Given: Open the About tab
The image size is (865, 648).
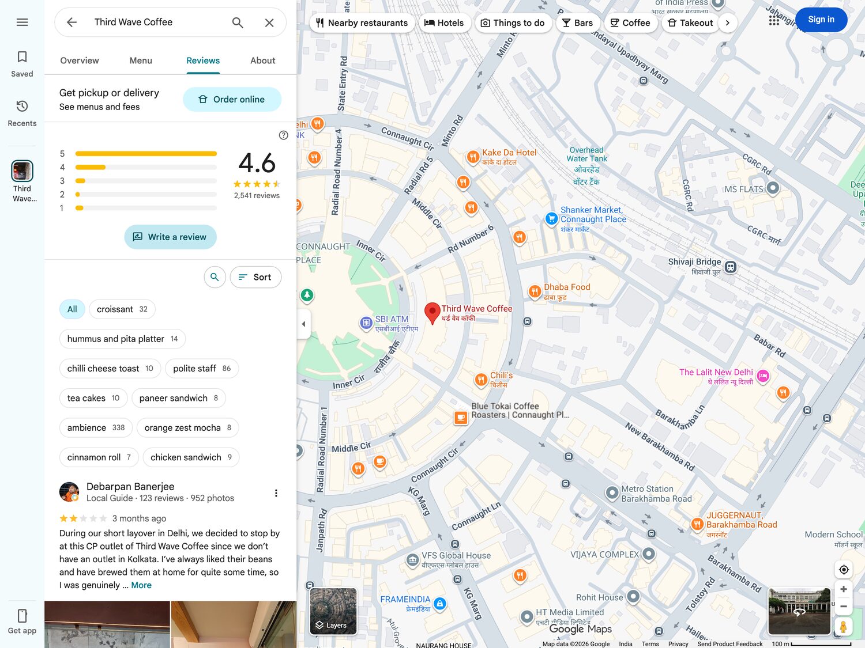Looking at the screenshot, I should coord(262,60).
